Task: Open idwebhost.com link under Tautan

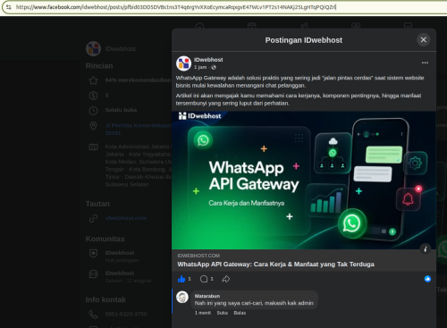Action: [x=126, y=218]
